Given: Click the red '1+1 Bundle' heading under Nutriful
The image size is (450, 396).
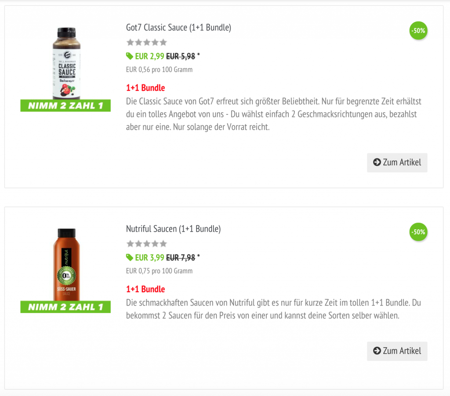Looking at the screenshot, I should [145, 289].
